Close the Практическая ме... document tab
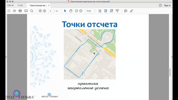 [49, 5]
